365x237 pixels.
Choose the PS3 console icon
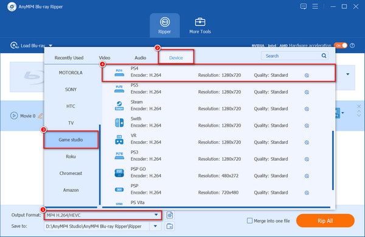[x=119, y=156]
